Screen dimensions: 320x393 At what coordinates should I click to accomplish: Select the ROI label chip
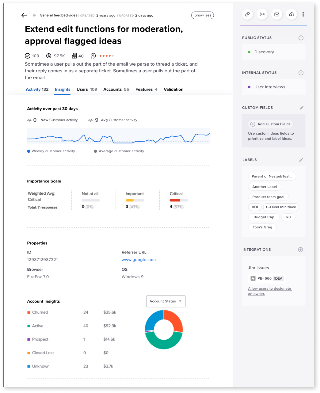pyautogui.click(x=255, y=207)
